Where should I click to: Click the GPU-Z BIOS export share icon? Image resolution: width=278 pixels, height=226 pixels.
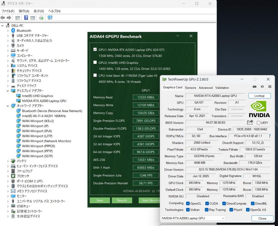point(250,122)
